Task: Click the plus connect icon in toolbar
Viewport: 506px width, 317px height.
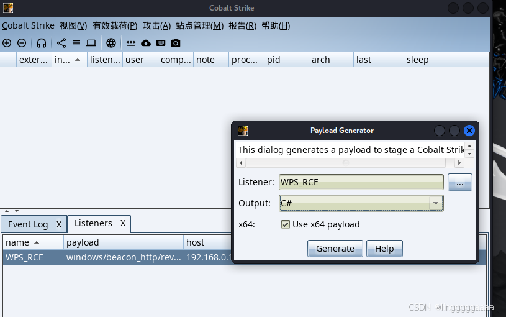Action: pos(7,43)
